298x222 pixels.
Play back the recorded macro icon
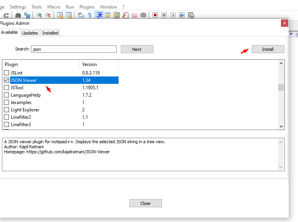click(173, 15)
